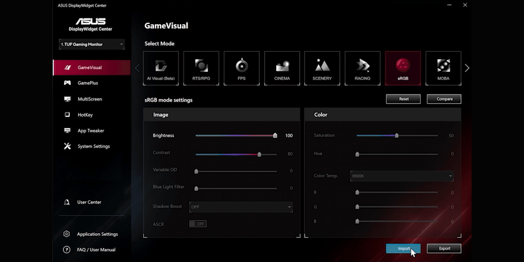Open FAQ / User Manual
Viewport: 524px width, 262px height.
pos(96,250)
